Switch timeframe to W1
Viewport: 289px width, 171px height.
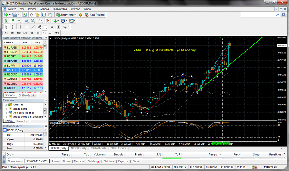pos(51,33)
